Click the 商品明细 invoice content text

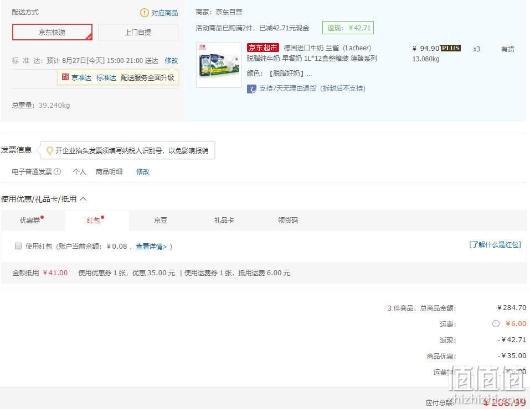click(x=109, y=172)
